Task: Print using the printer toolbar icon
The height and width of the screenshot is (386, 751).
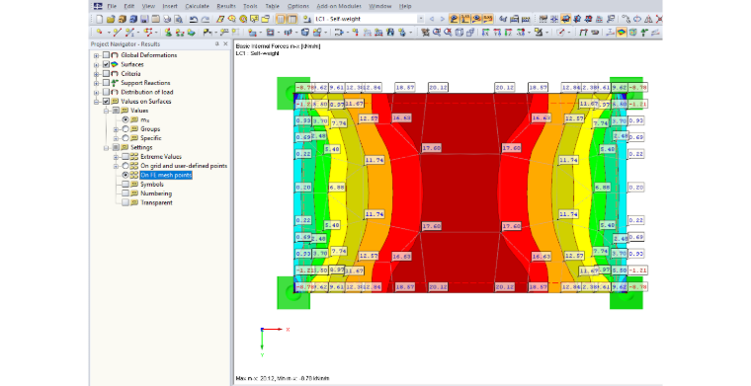Action: (167, 19)
